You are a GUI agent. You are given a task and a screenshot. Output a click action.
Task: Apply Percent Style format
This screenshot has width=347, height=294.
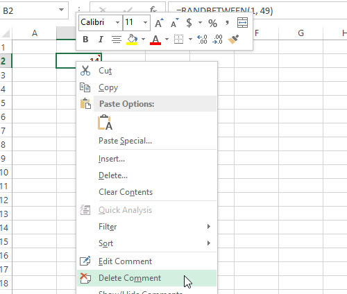point(212,23)
